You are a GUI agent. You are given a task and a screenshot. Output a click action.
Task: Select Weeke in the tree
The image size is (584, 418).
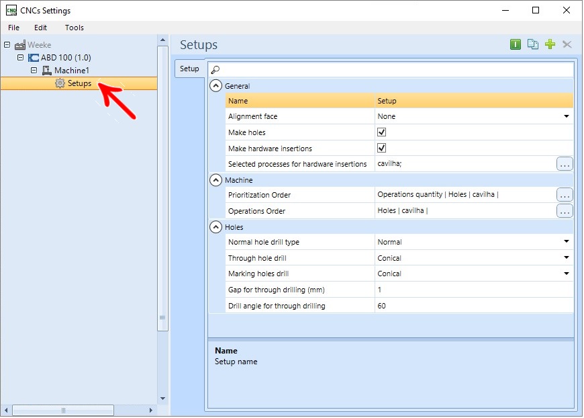(39, 45)
